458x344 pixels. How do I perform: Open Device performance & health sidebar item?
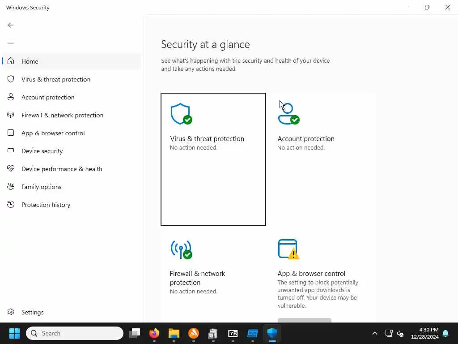[x=72, y=169]
